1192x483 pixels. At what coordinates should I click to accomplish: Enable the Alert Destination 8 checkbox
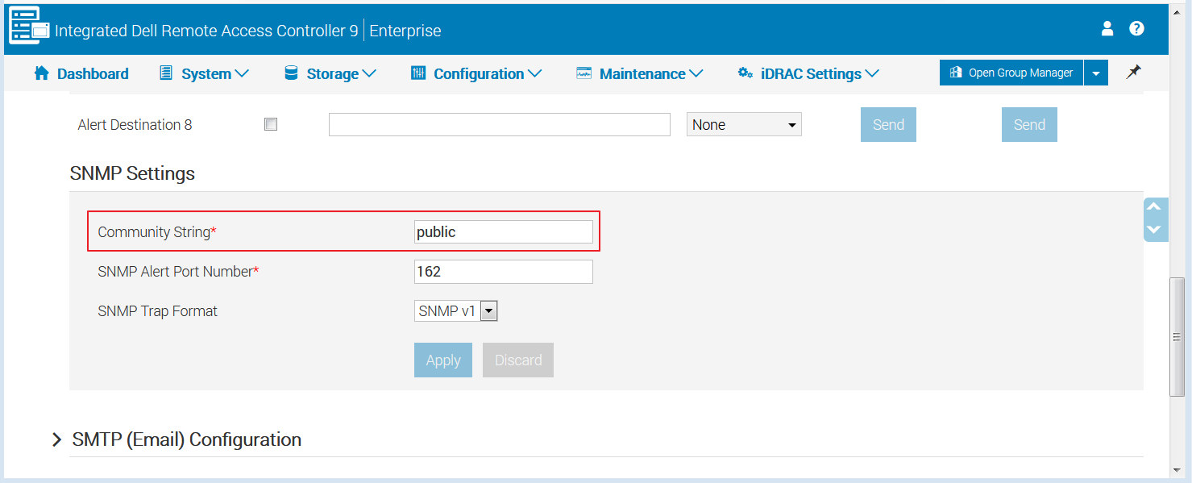(271, 125)
